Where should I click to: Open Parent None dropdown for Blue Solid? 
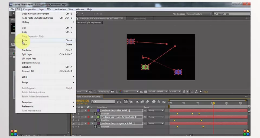pyautogui.click(x=156, y=110)
